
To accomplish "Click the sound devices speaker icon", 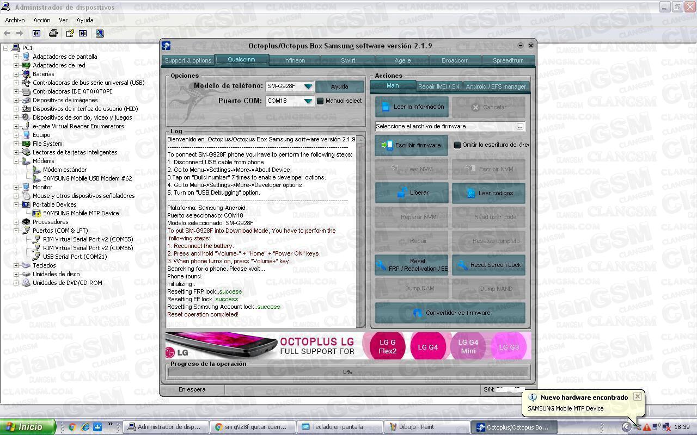I will coord(26,117).
